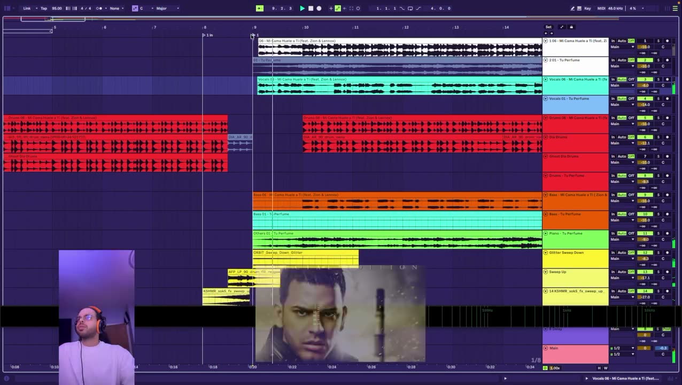Solo the track 2 Tu Perfume
682x385 pixels.
tap(658, 60)
